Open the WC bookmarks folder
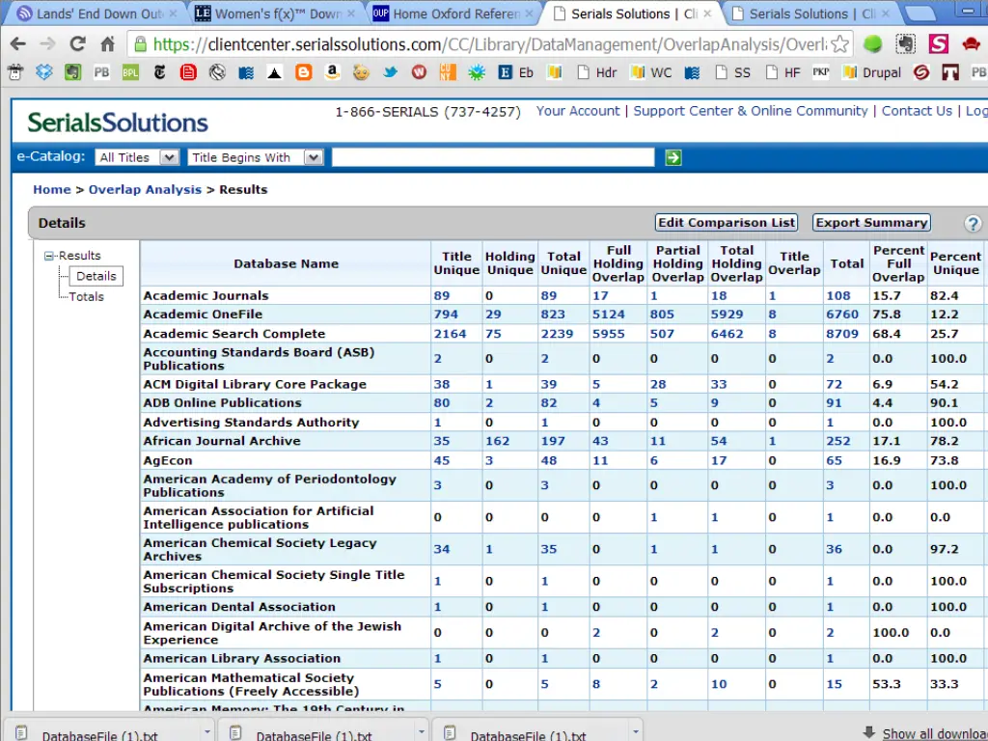The image size is (988, 741). [x=651, y=72]
